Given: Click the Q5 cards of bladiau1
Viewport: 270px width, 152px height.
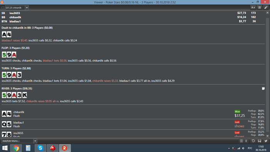Looking at the screenshot, I should click(x=7, y=124).
